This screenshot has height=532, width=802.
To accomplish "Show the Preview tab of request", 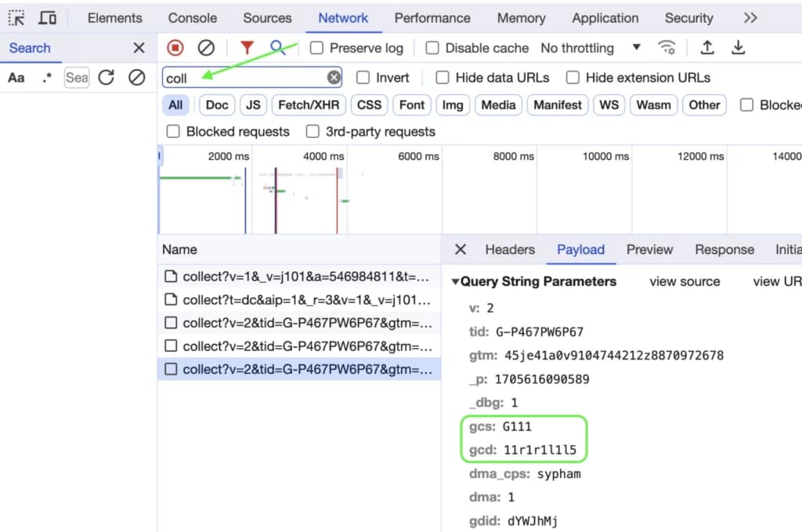I will pyautogui.click(x=649, y=249).
